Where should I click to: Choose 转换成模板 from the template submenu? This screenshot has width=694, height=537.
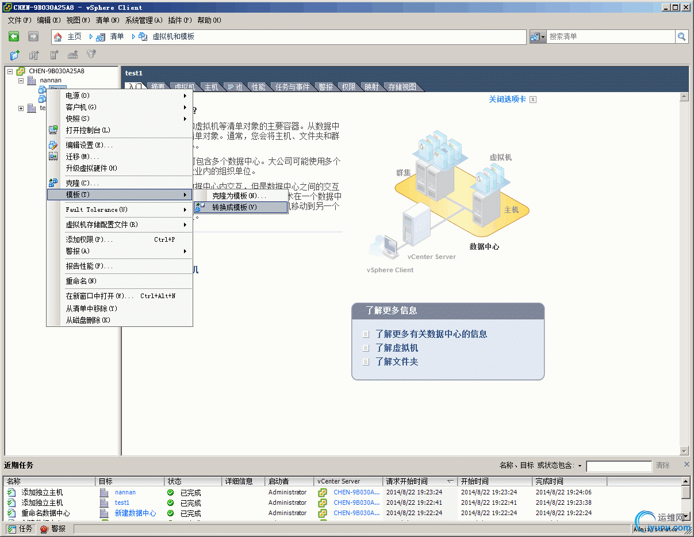click(240, 207)
